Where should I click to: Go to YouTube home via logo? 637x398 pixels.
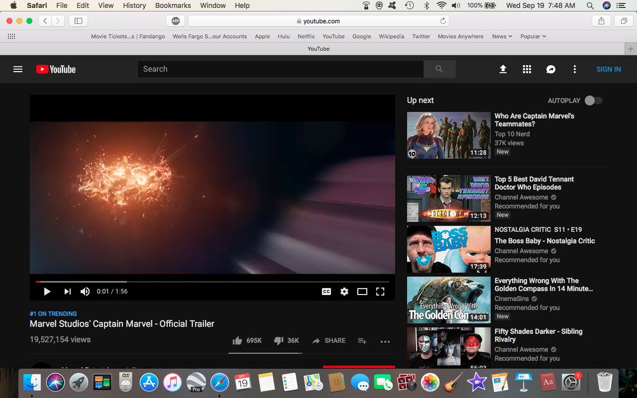56,69
